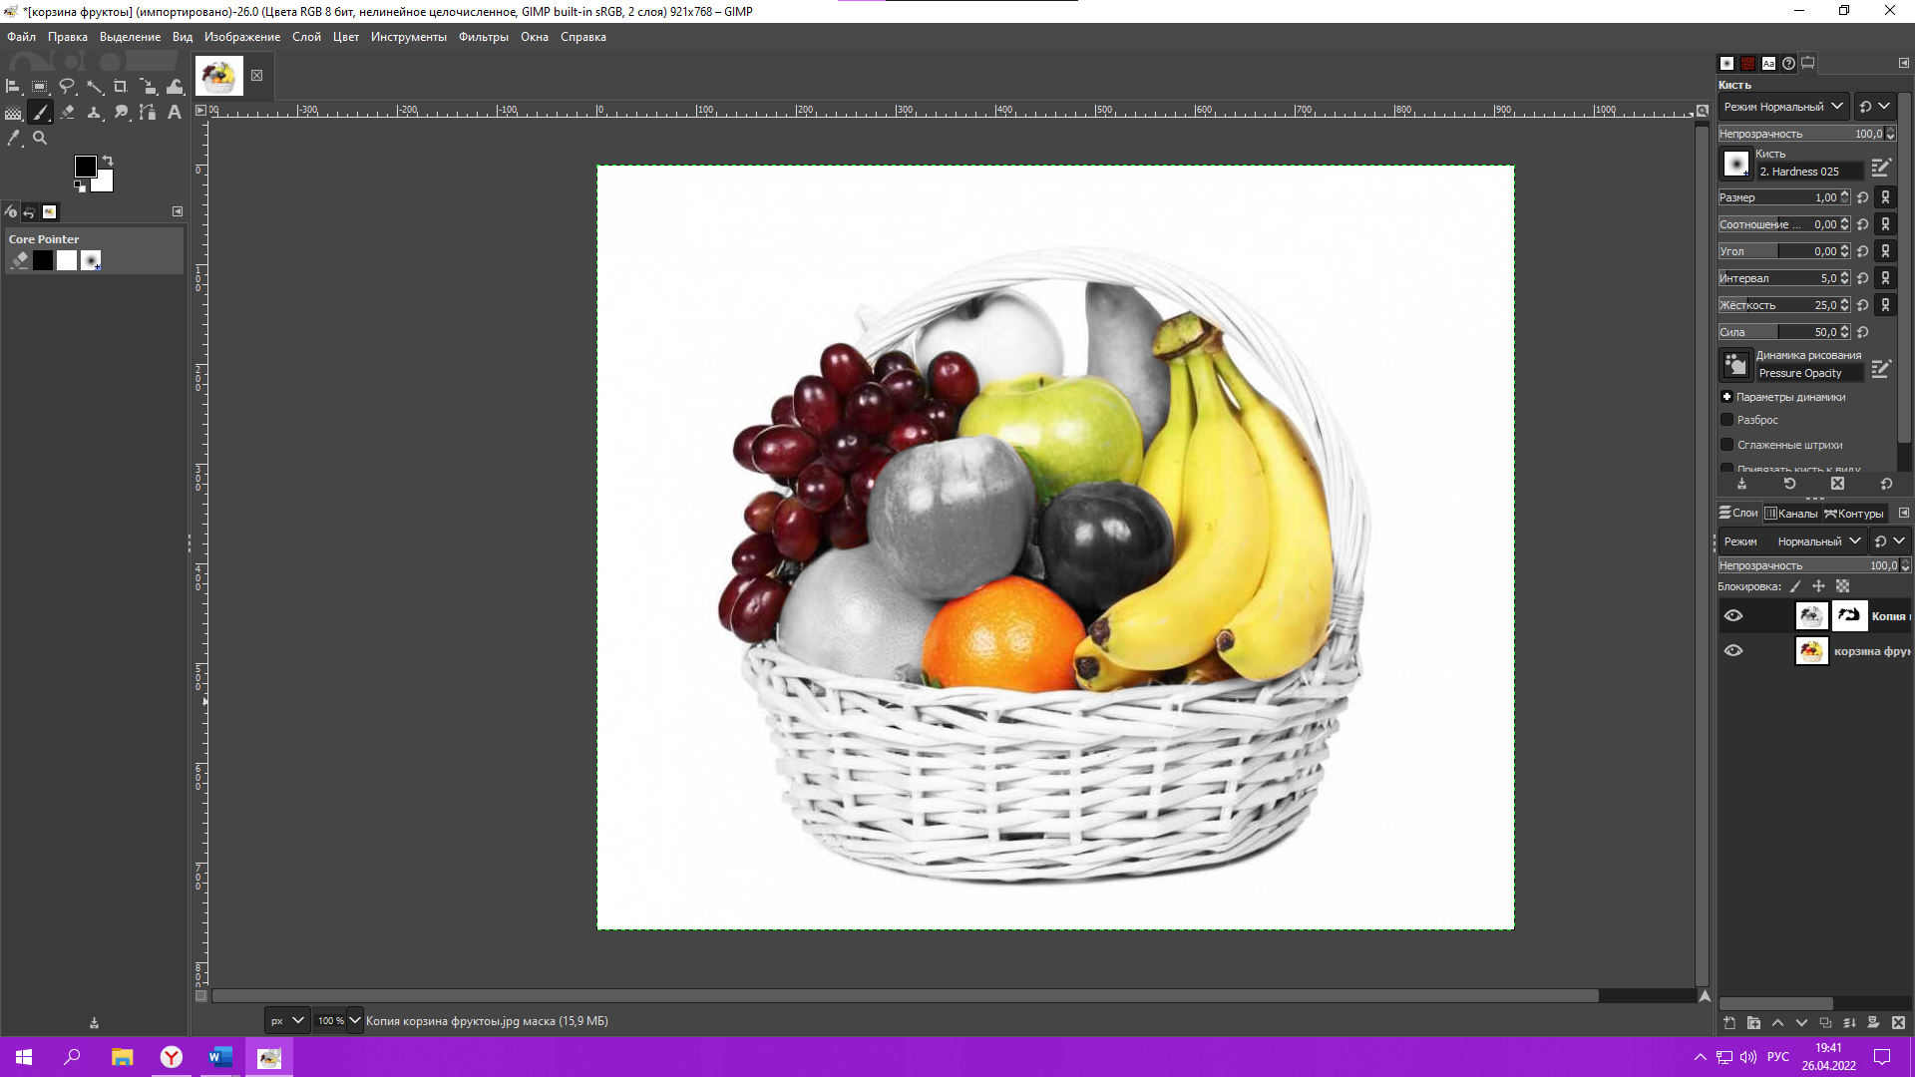Toggle the link button for Интервал
This screenshot has width=1915, height=1077.
(x=1885, y=278)
